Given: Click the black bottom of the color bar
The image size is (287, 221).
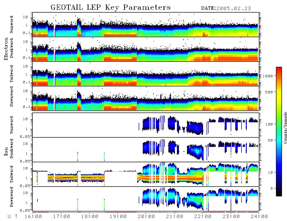Looking at the screenshot, I should coord(279,194).
